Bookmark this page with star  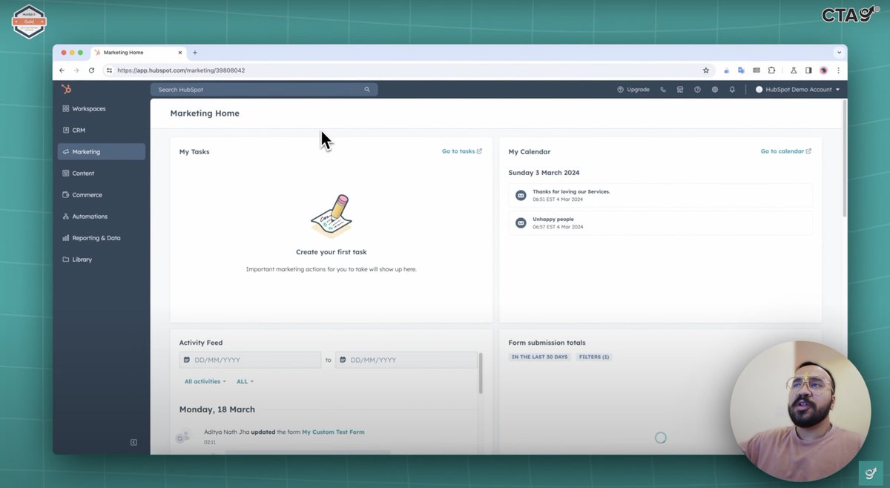pyautogui.click(x=706, y=70)
